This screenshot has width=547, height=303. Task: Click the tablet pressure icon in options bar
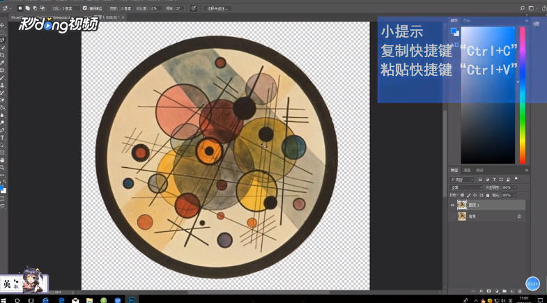coord(193,8)
